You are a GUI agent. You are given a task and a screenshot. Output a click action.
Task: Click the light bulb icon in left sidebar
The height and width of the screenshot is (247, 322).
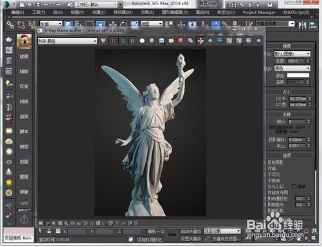(x=9, y=84)
